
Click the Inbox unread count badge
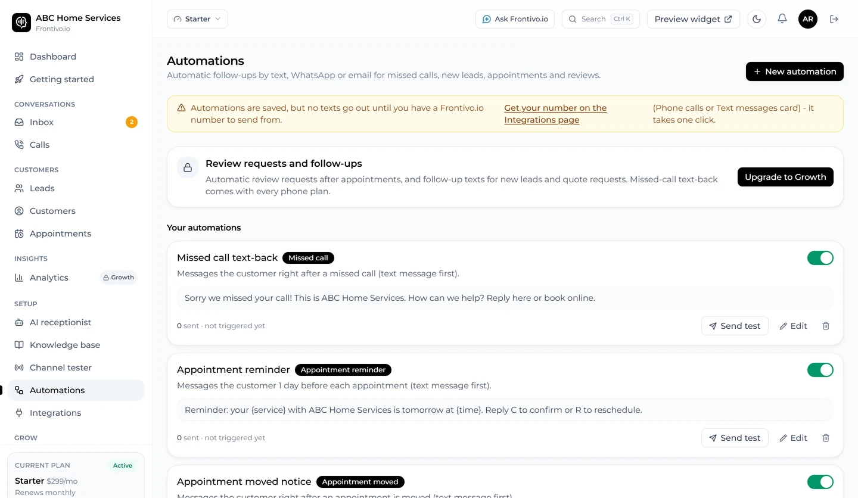pyautogui.click(x=132, y=122)
